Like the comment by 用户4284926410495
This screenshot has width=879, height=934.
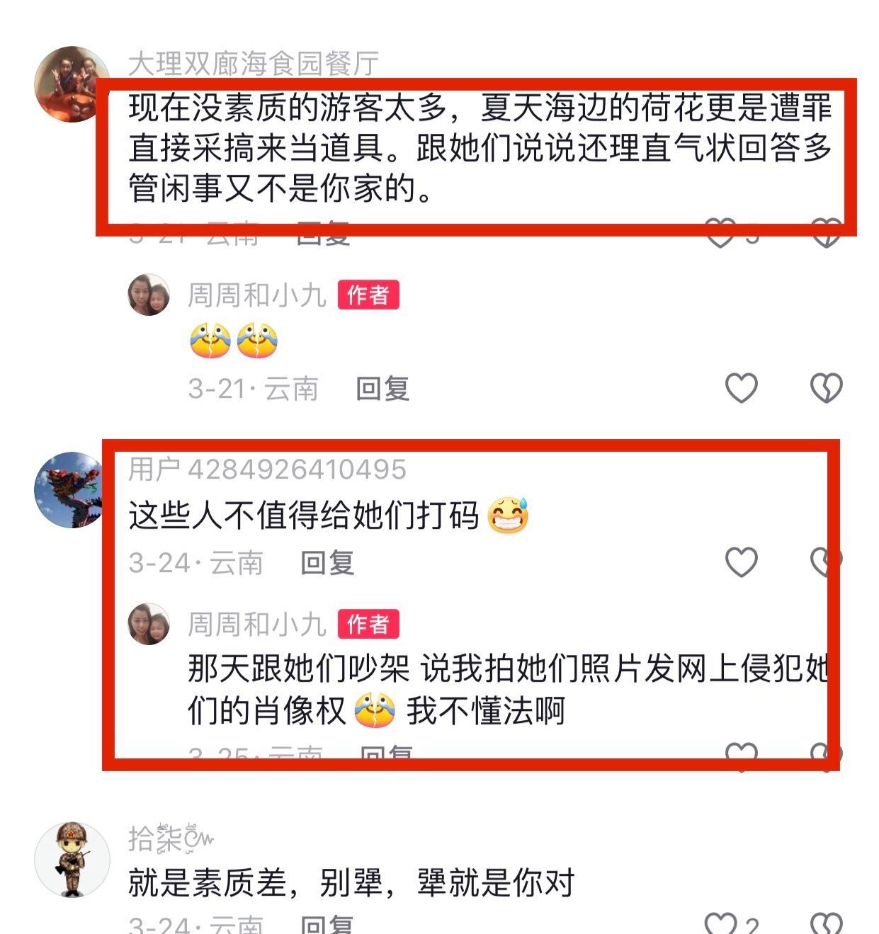tap(742, 562)
